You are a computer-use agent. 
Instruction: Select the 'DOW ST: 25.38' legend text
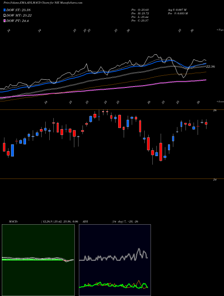[x=18, y=10]
